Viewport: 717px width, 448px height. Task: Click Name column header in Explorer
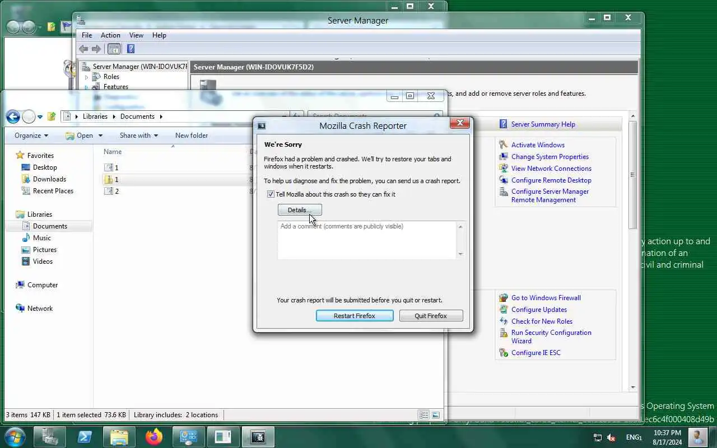[x=113, y=152]
